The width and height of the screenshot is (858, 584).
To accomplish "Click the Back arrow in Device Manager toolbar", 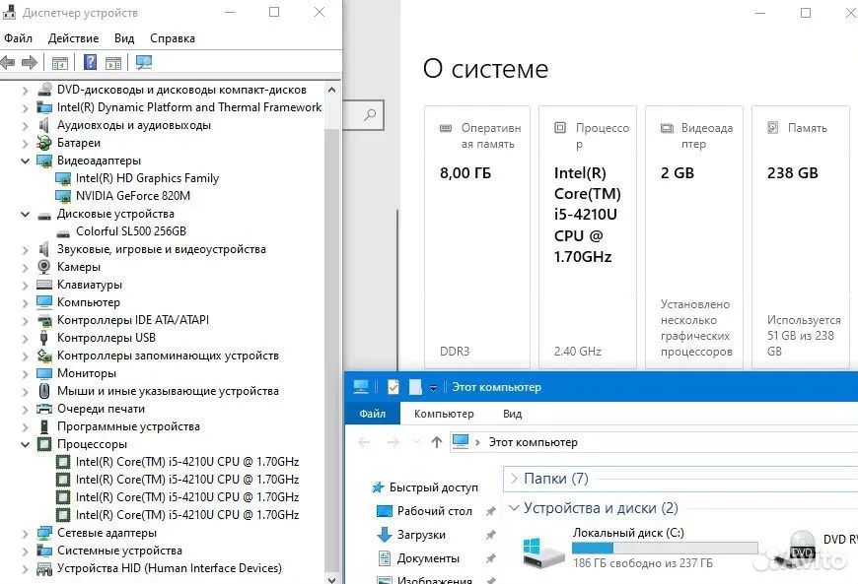I will click(8, 62).
